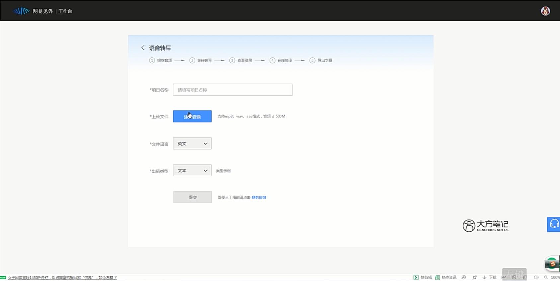
Task: Click the lightning-circle icon in the status bar
Action: (x=464, y=277)
